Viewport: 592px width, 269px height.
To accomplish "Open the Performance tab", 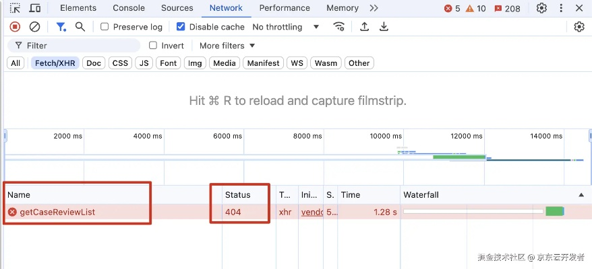I will (x=285, y=8).
